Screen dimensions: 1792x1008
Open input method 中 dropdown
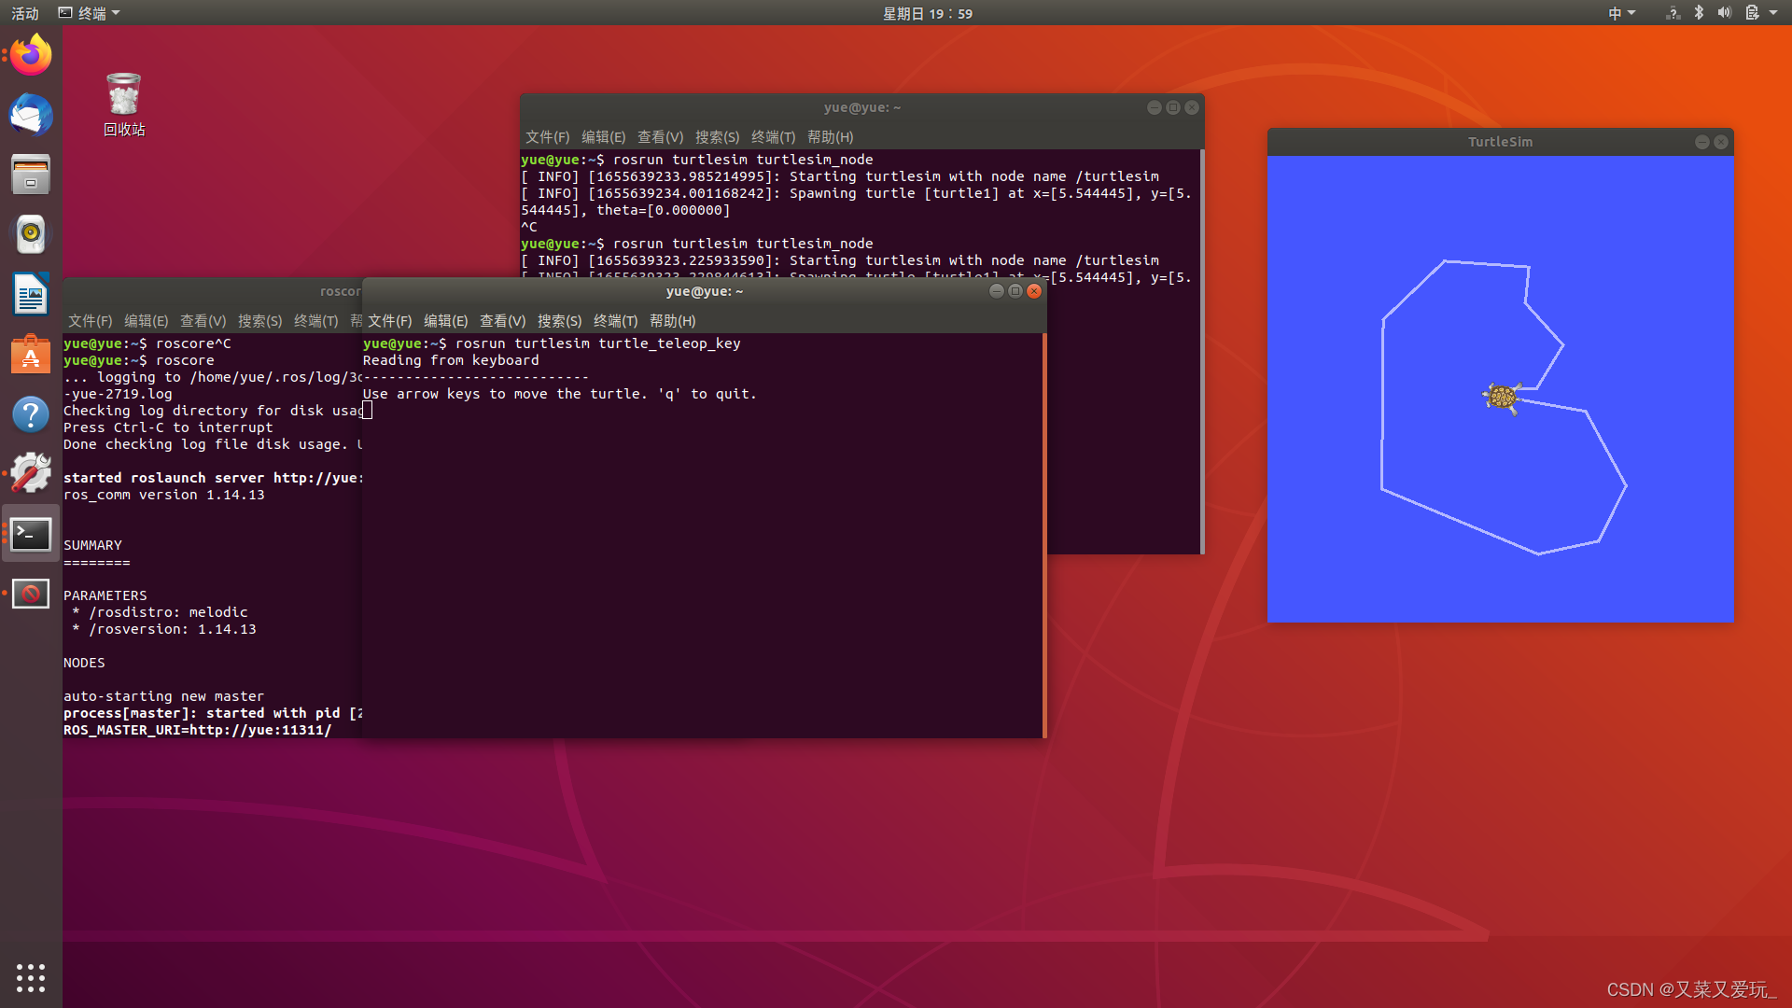pyautogui.click(x=1622, y=13)
